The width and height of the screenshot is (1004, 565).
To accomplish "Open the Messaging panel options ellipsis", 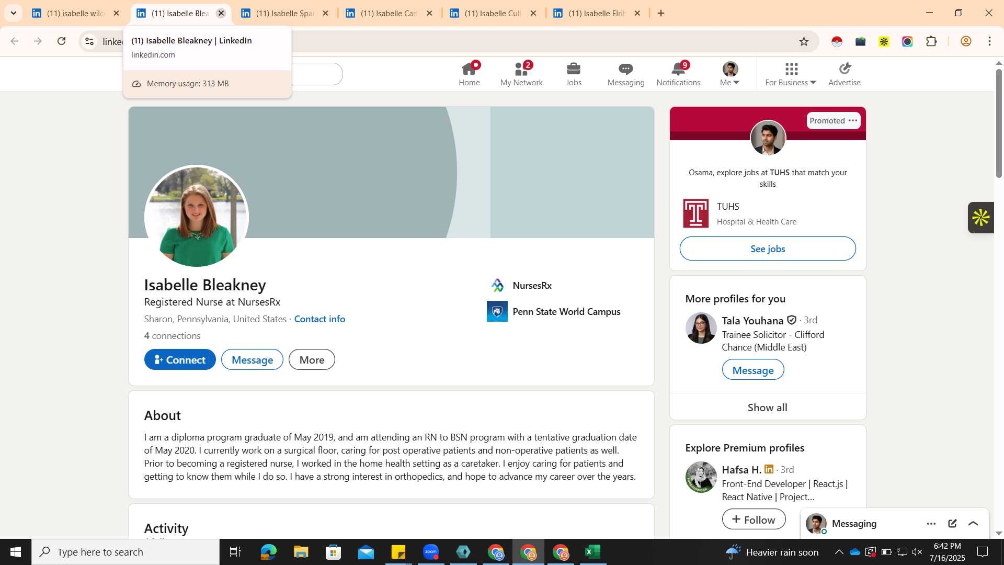I will click(931, 523).
